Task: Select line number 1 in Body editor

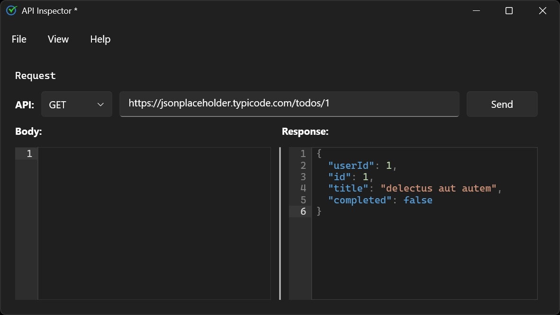Action: (x=29, y=154)
